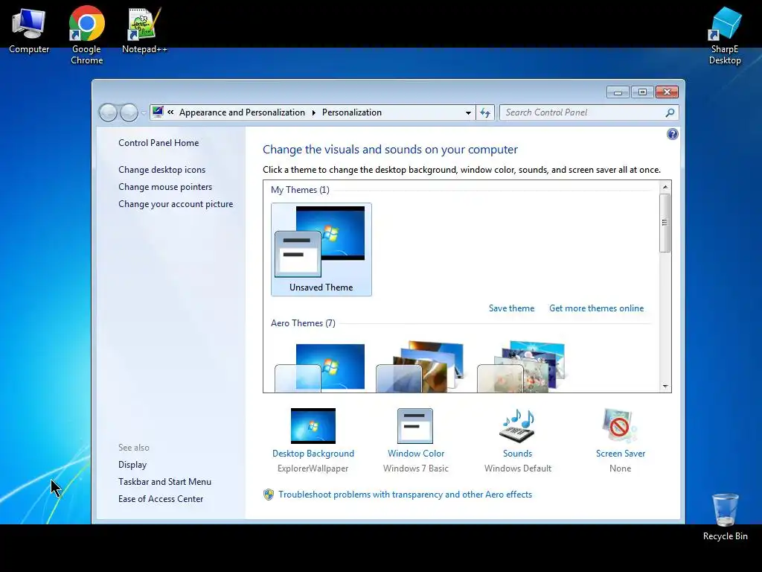Click the Window Color icon
This screenshot has height=572, width=762.
click(x=415, y=425)
